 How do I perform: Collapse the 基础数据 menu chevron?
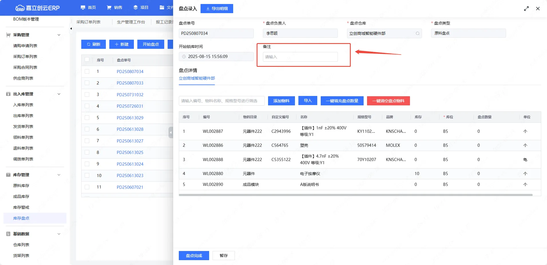59,234
